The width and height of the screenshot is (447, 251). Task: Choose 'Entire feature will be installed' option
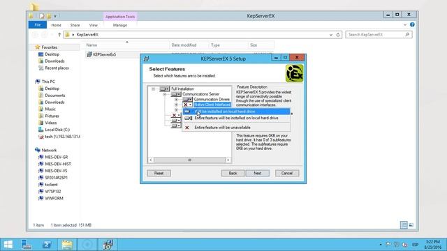click(x=236, y=118)
